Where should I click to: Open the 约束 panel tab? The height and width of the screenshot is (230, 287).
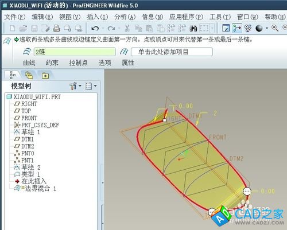[x=52, y=63]
